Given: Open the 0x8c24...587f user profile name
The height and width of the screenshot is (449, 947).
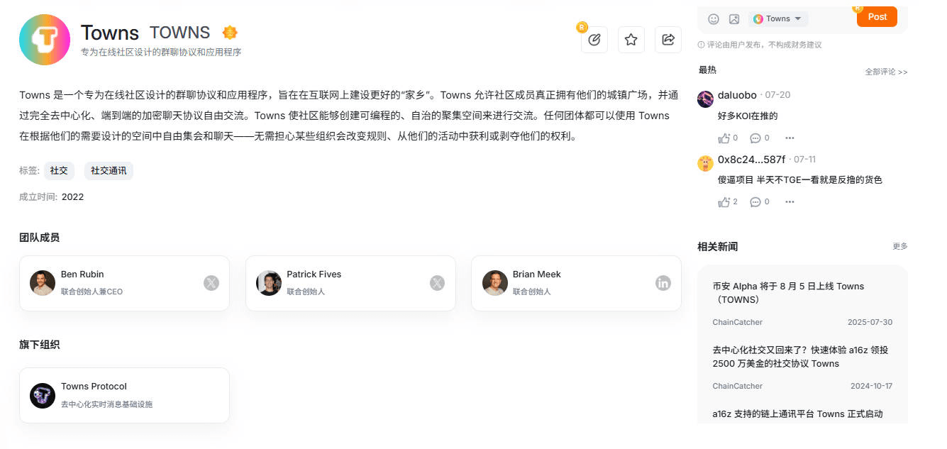Looking at the screenshot, I should (751, 160).
